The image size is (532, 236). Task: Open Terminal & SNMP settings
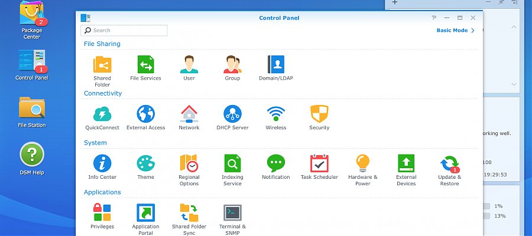tap(232, 213)
